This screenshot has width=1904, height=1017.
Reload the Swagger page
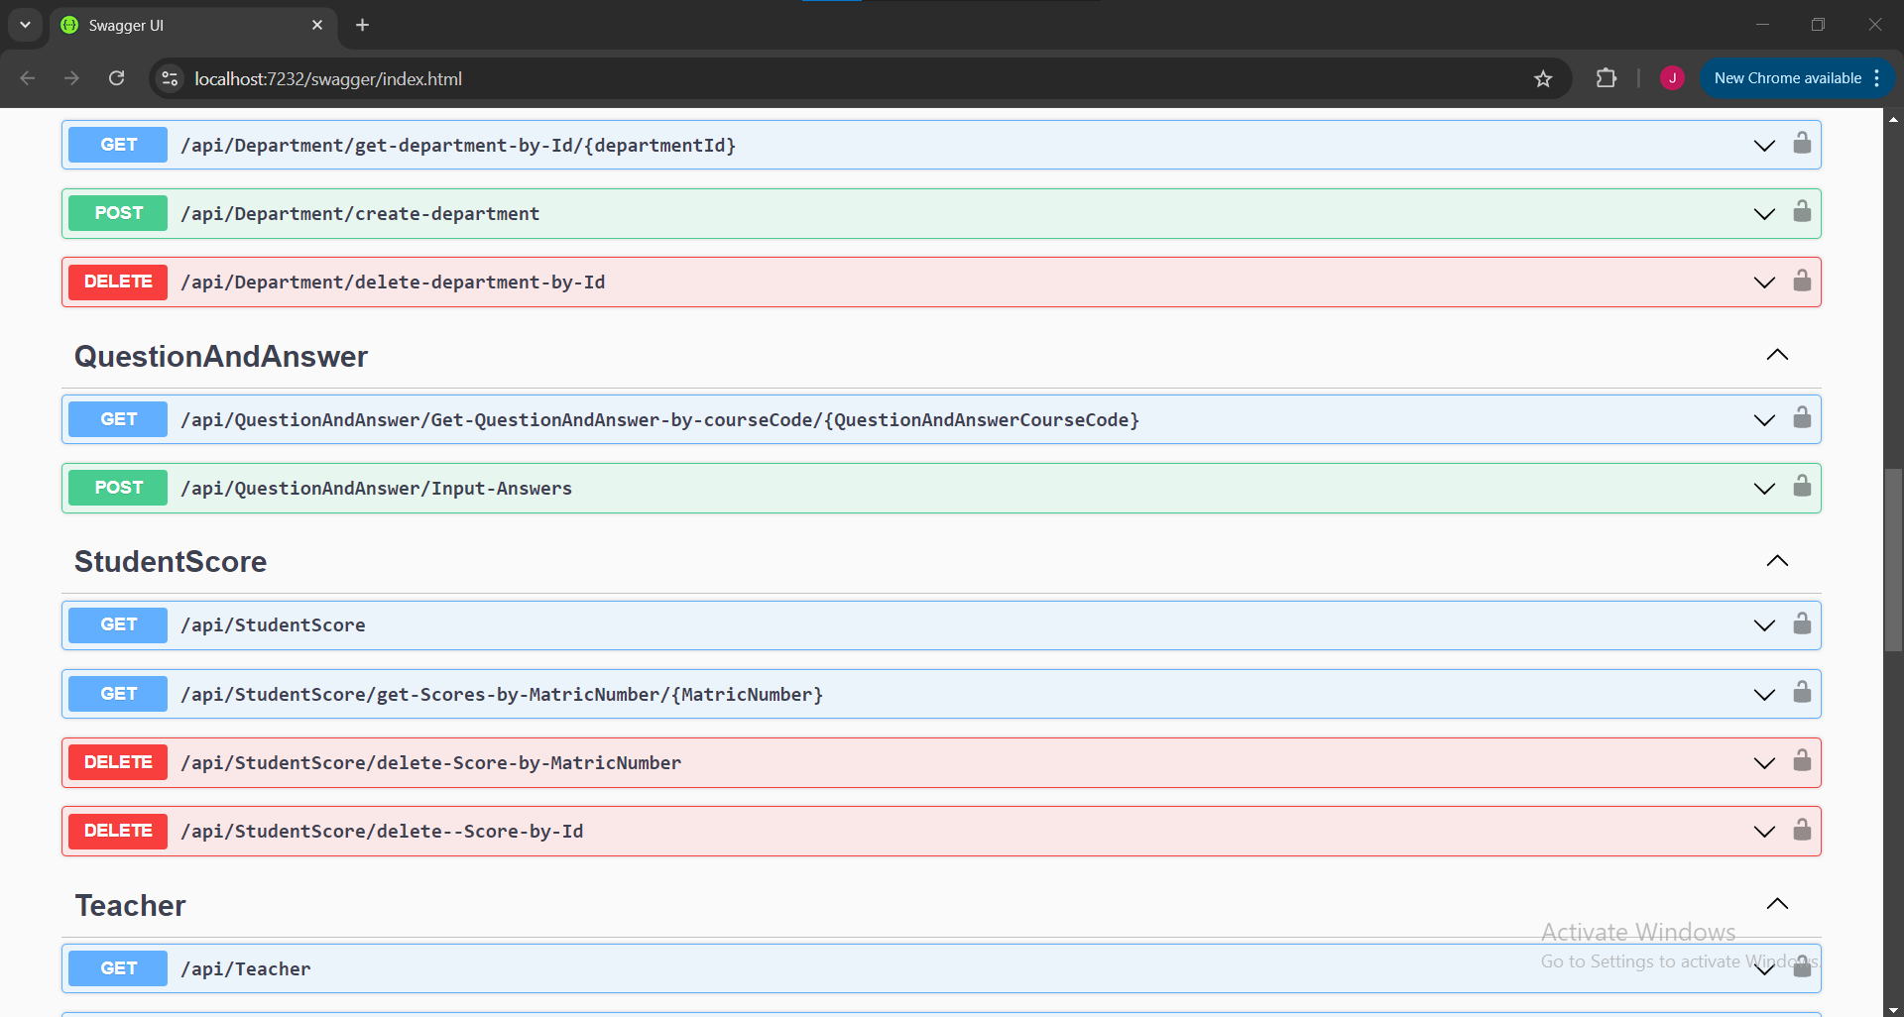(116, 78)
